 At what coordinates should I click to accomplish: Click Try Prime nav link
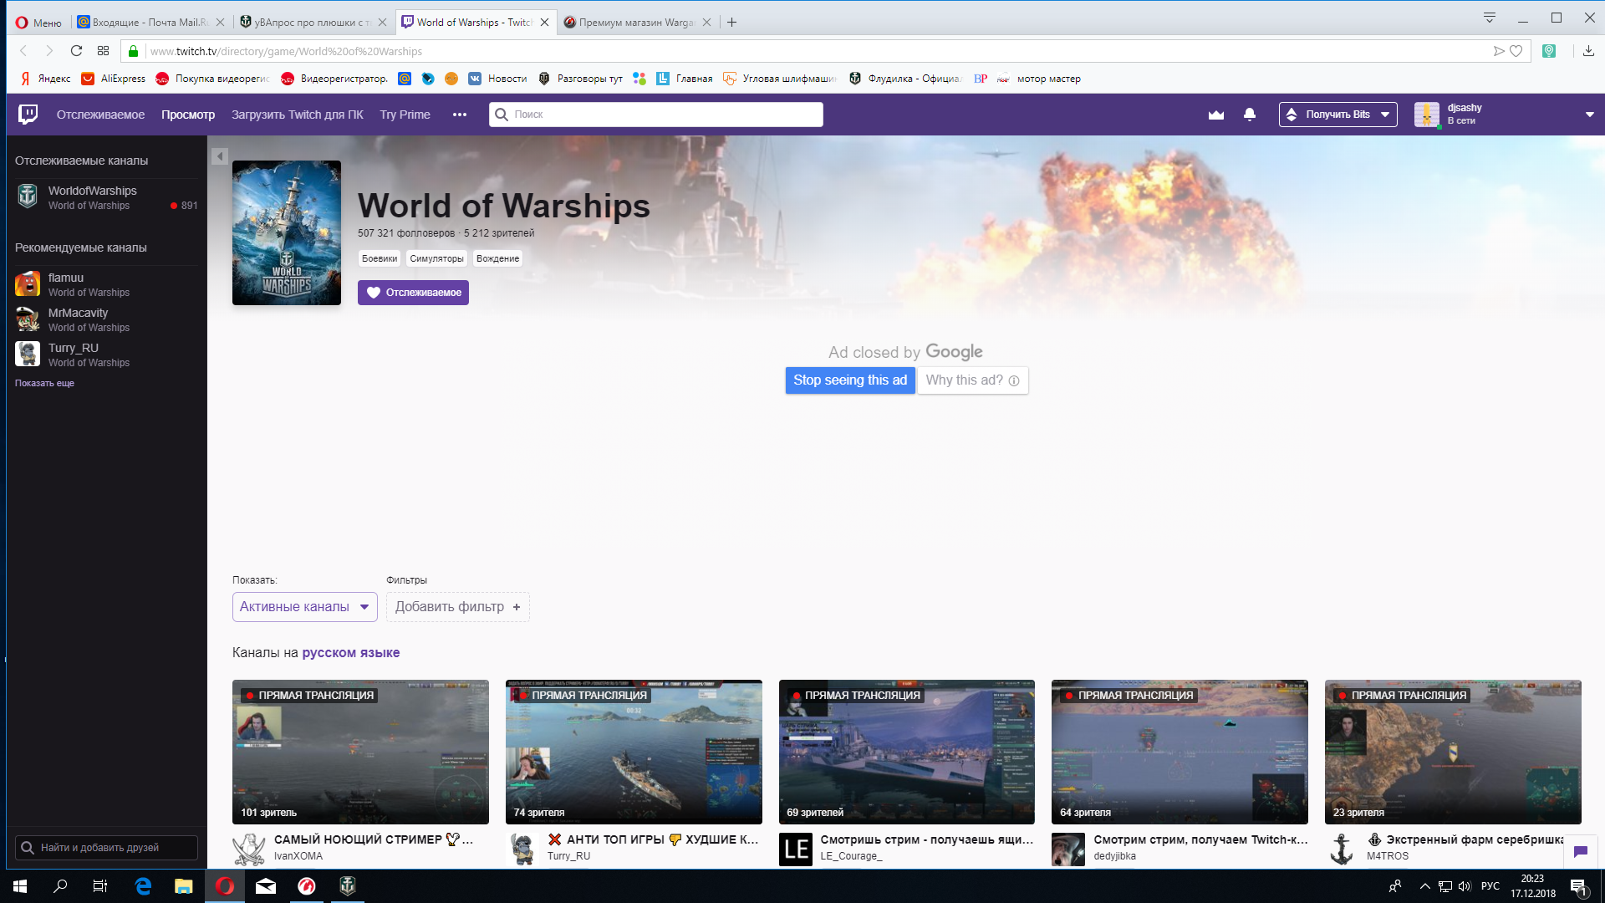coord(405,115)
